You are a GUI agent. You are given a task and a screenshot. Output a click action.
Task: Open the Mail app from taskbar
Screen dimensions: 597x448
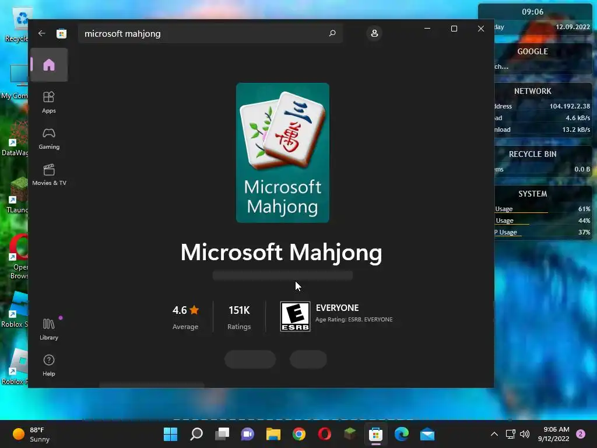pos(427,434)
